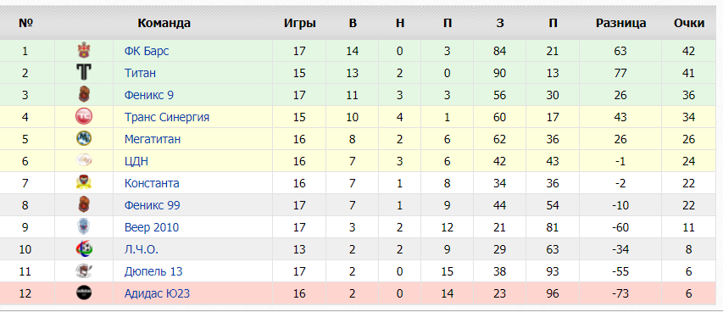Open the Титан team page link
723x312 pixels.
(140, 73)
